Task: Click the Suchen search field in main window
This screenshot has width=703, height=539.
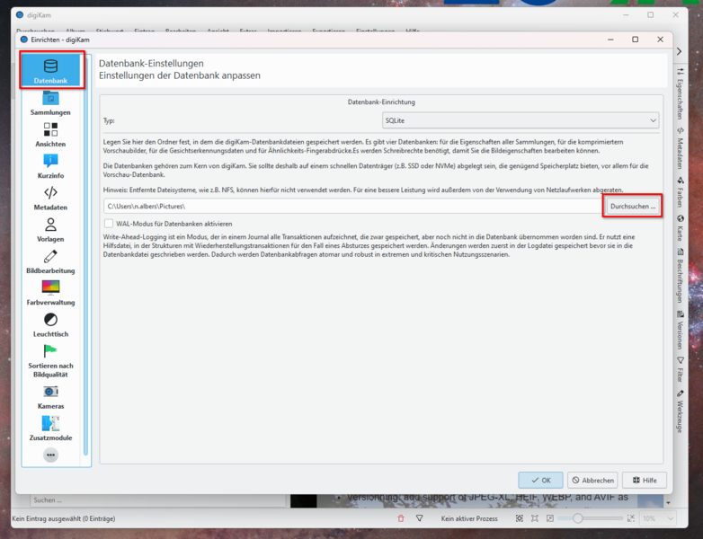Action: click(x=158, y=500)
